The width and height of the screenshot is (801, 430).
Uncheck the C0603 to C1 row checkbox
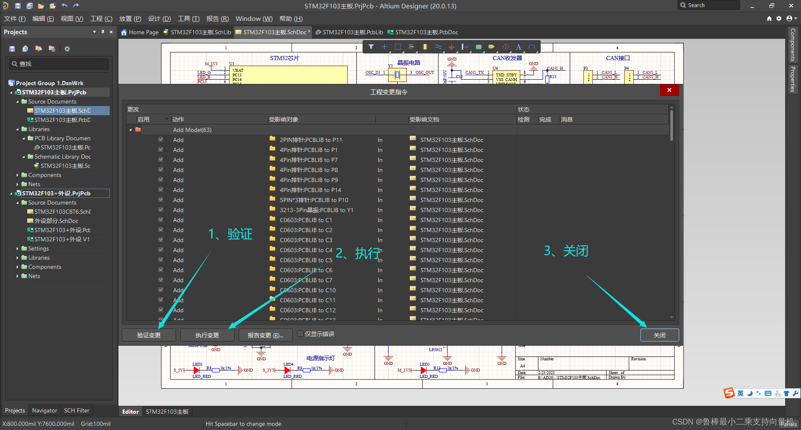tap(161, 220)
